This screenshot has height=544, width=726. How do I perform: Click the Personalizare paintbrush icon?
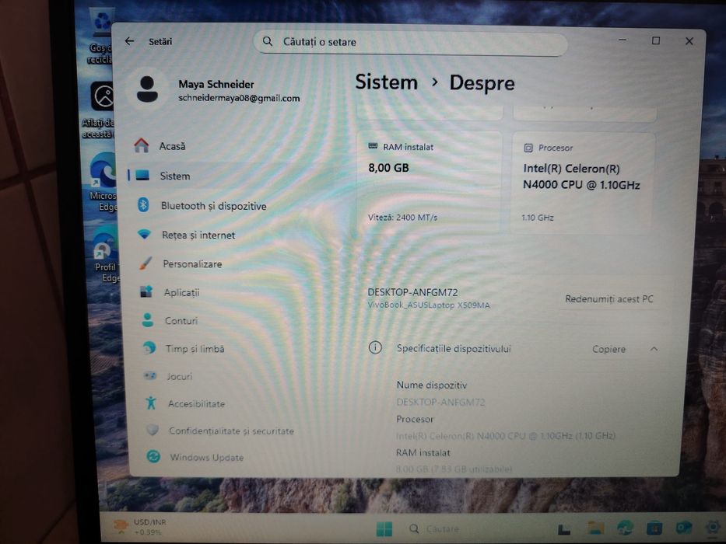tap(146, 263)
